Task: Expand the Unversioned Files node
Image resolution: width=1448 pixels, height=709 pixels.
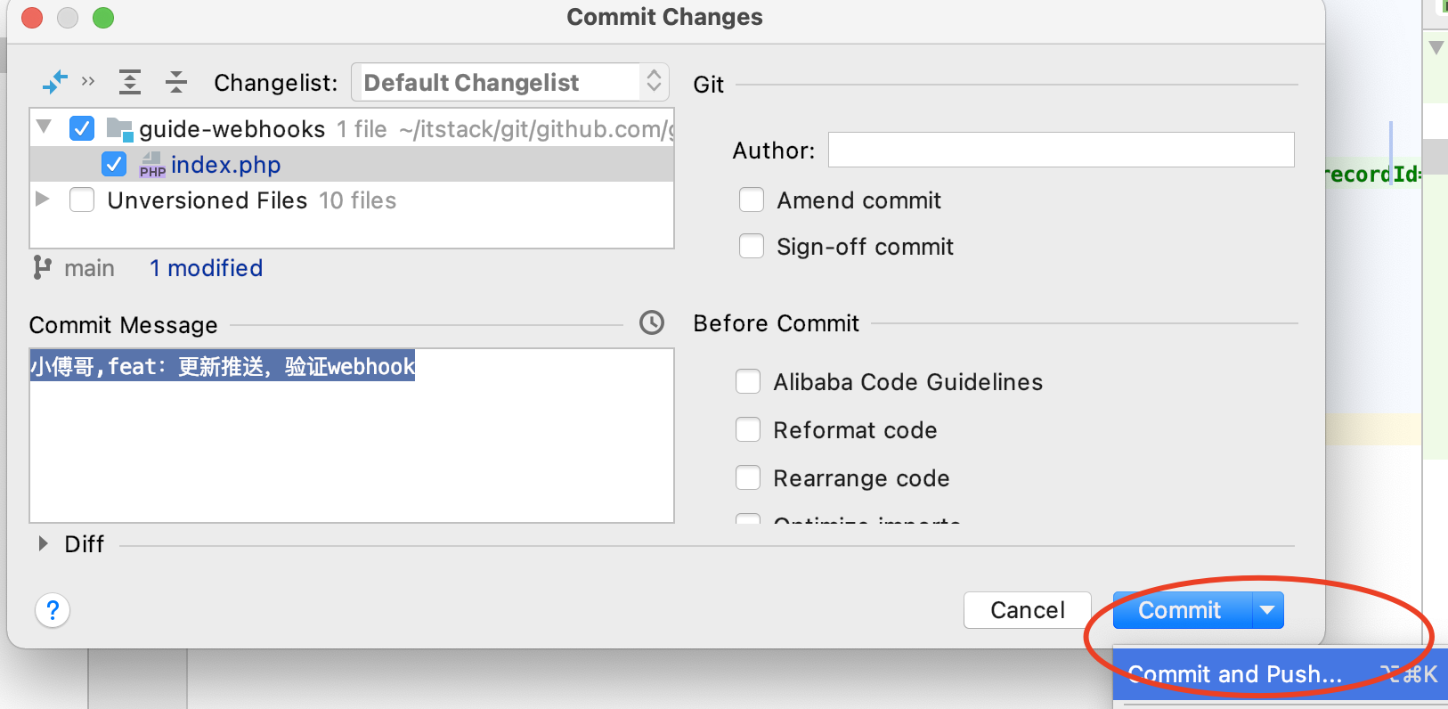Action: point(42,199)
